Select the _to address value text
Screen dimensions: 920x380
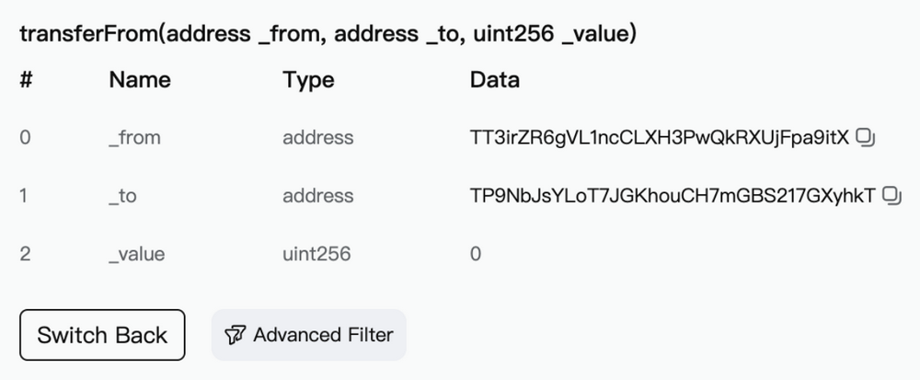click(x=673, y=196)
